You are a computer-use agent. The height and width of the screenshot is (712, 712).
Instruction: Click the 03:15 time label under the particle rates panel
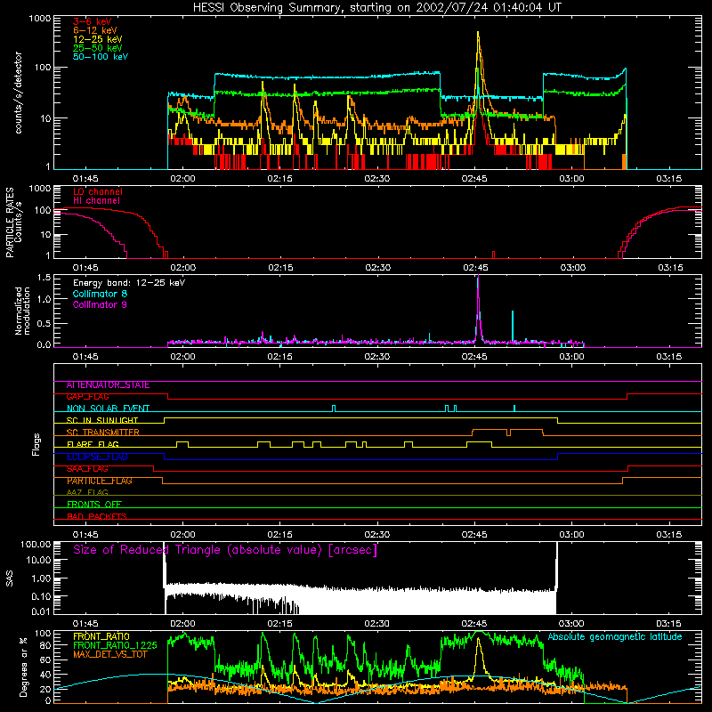(x=670, y=268)
